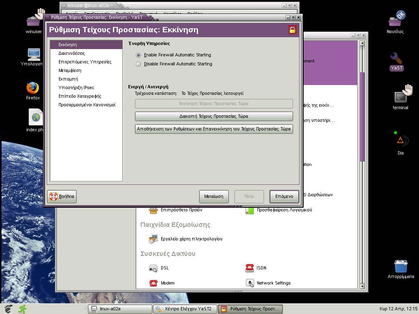Viewport: 419px width, 314px height.
Task: Click the Επόμενο next button
Action: 284,196
